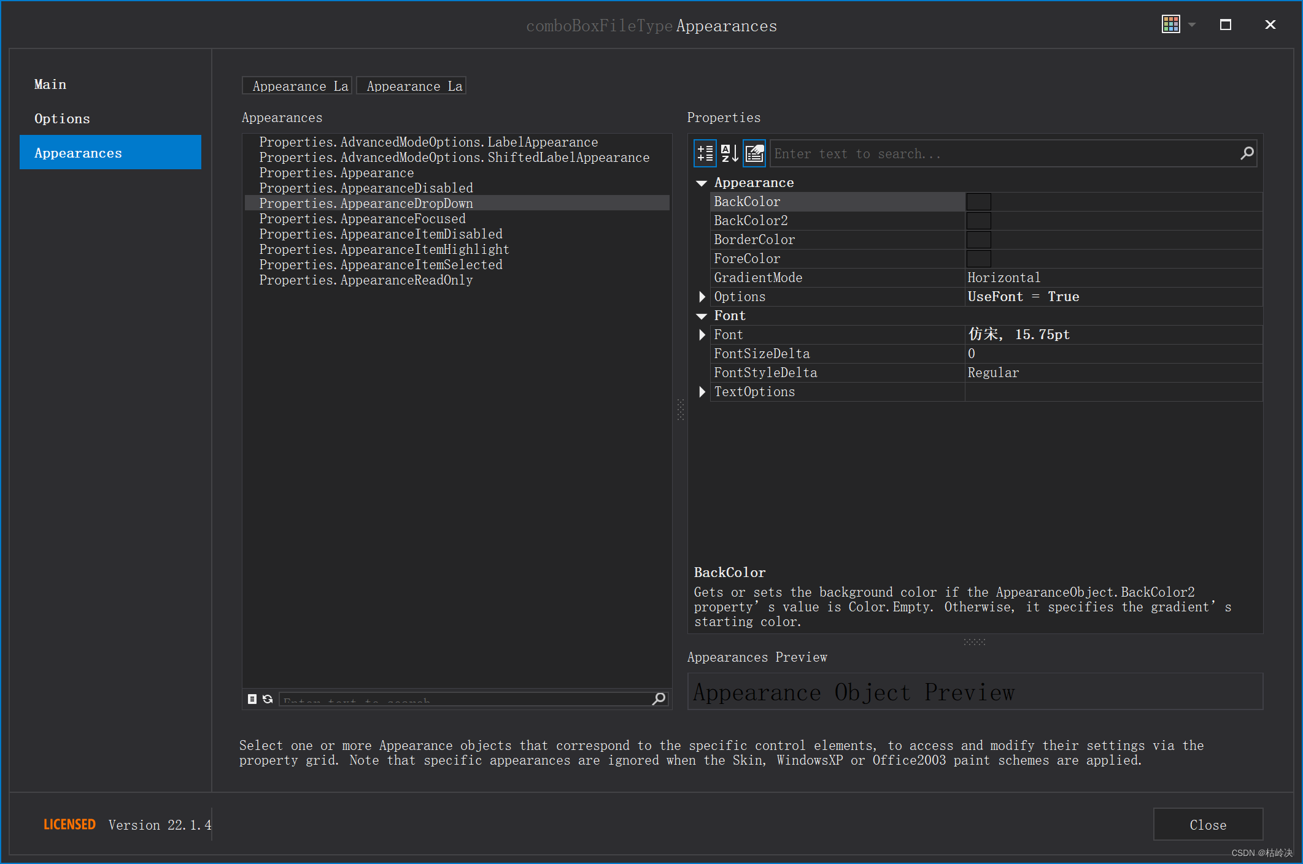Click the BackColor color swatch
This screenshot has width=1303, height=864.
(978, 202)
